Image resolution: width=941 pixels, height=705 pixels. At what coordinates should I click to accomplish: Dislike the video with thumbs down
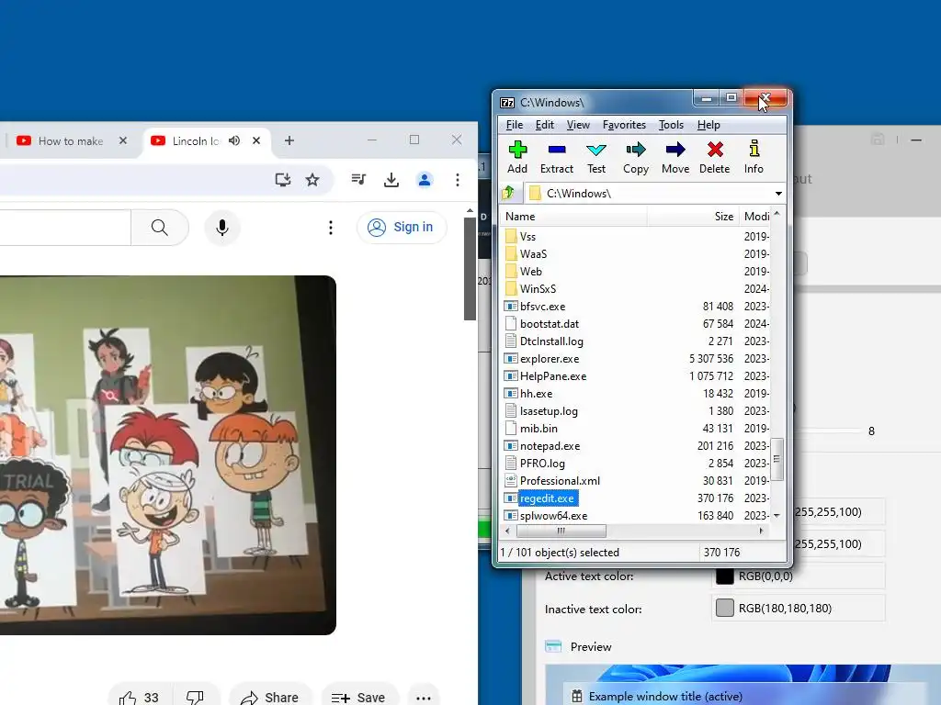tap(196, 698)
